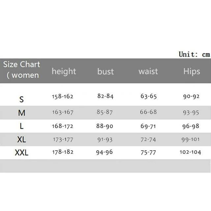
Task: Click the height value 178-182
Action: tap(63, 152)
